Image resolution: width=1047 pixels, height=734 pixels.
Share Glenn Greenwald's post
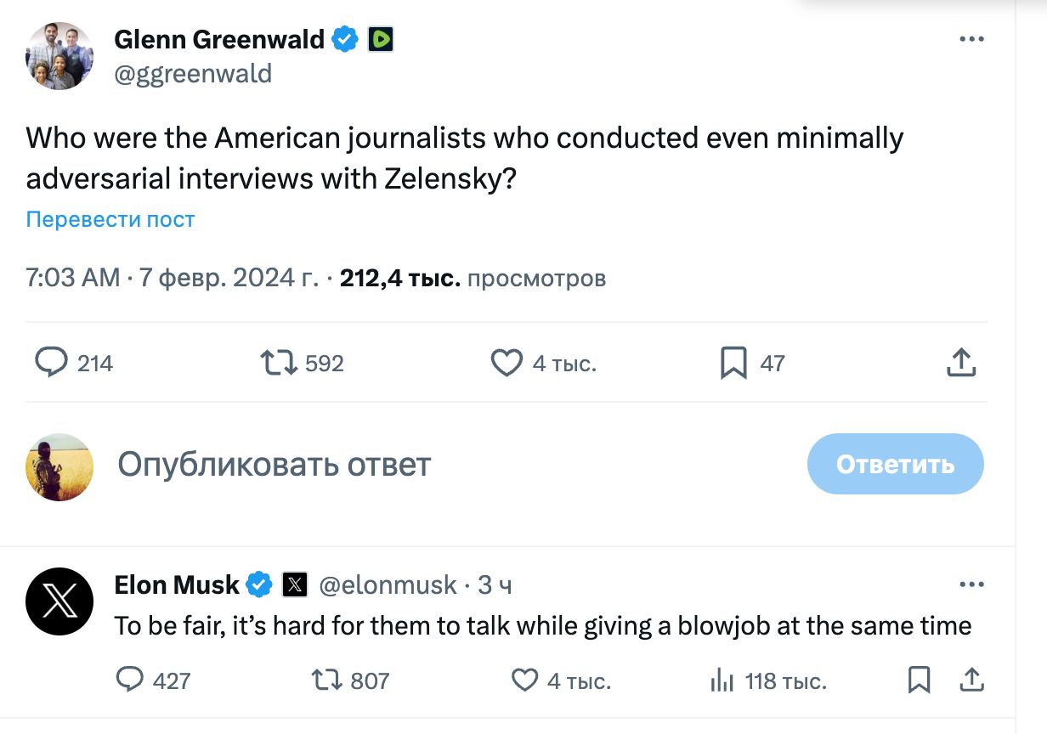(x=961, y=363)
